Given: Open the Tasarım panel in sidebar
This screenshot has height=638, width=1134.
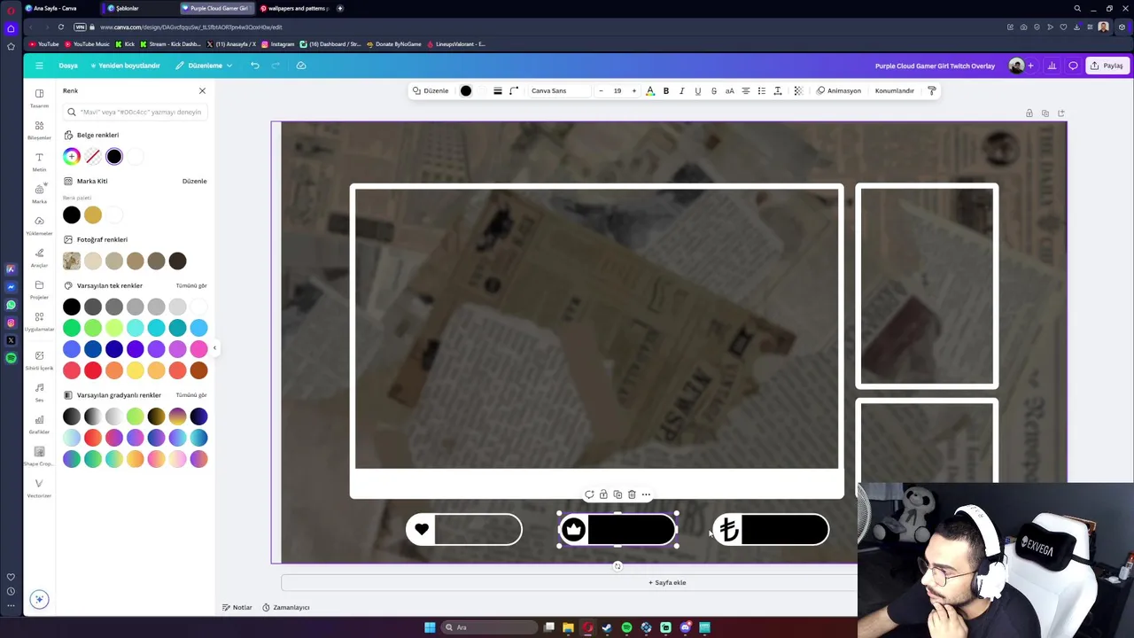Looking at the screenshot, I should point(39,97).
